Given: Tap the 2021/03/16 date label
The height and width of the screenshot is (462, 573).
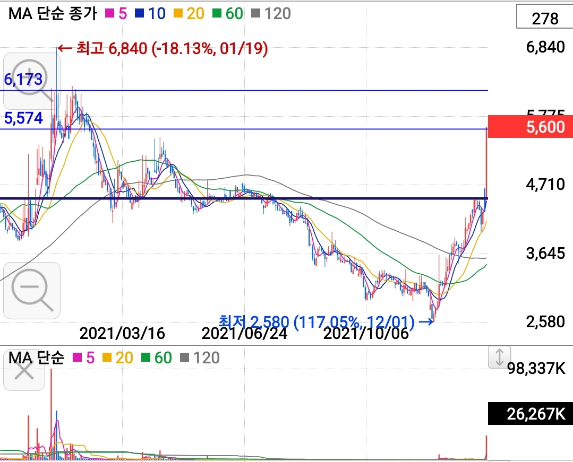Looking at the screenshot, I should 122,333.
